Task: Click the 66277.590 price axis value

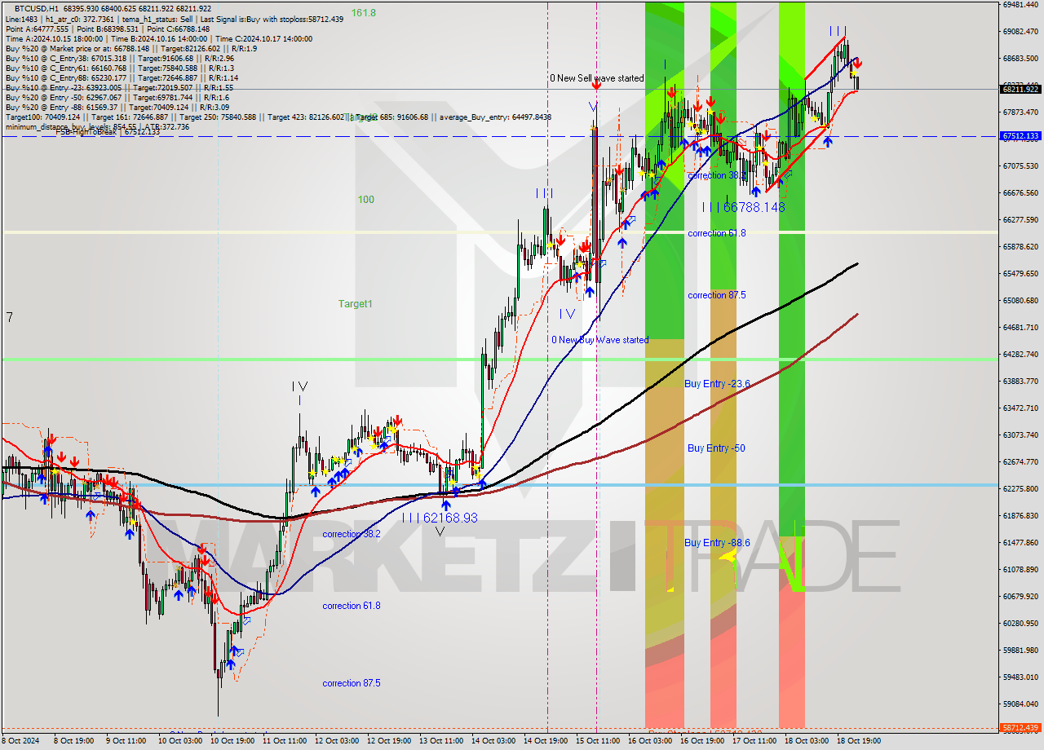Action: pyautogui.click(x=1020, y=220)
